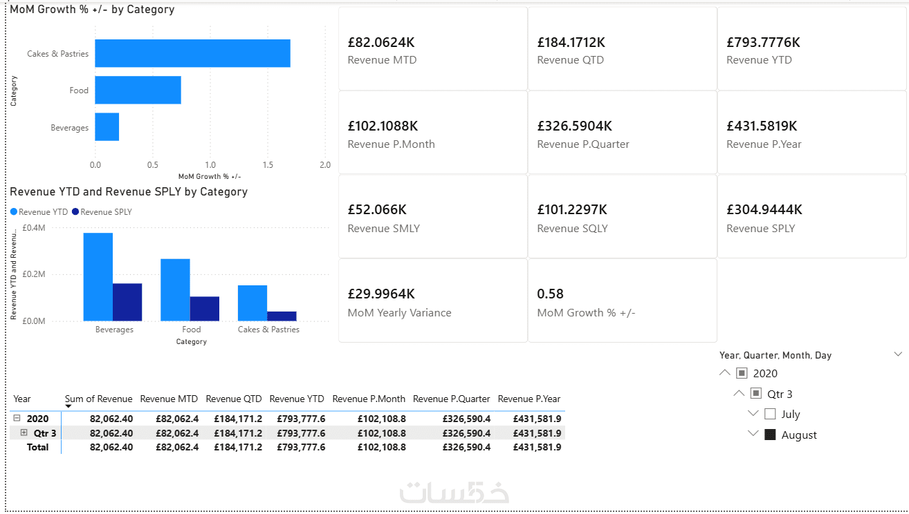Image resolution: width=909 pixels, height=514 pixels.
Task: Collapse the 2020 row in the matrix
Action: click(17, 419)
